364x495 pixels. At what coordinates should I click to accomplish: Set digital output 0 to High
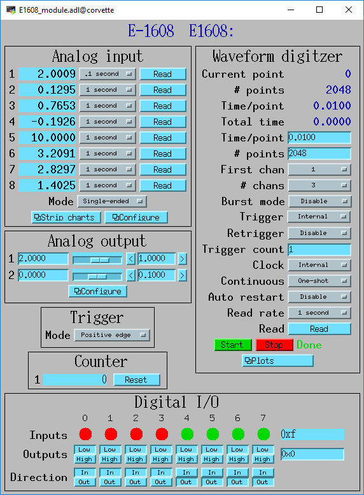click(85, 459)
